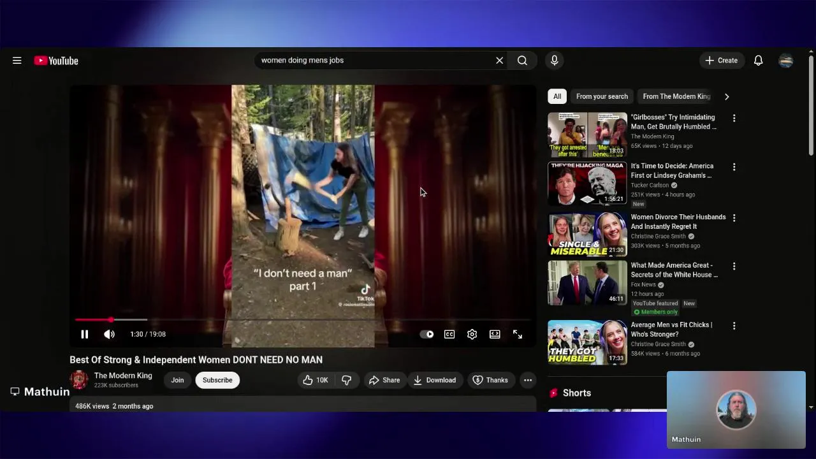Open Women Divorce Their Husbands title
This screenshot has width=816, height=459.
[x=678, y=222]
